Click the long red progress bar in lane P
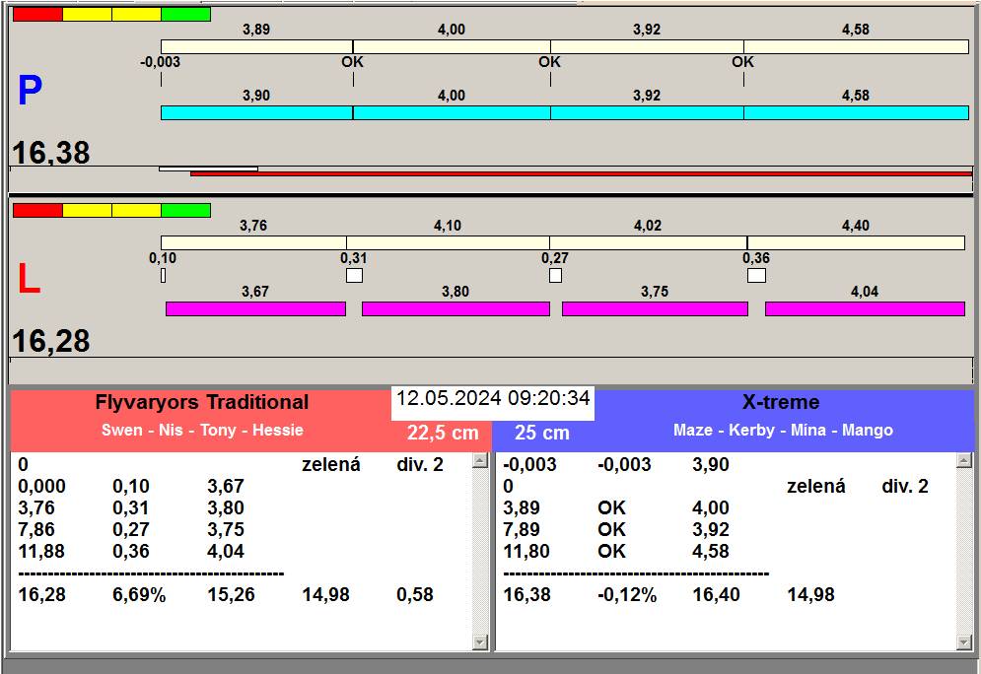 pyautogui.click(x=581, y=173)
